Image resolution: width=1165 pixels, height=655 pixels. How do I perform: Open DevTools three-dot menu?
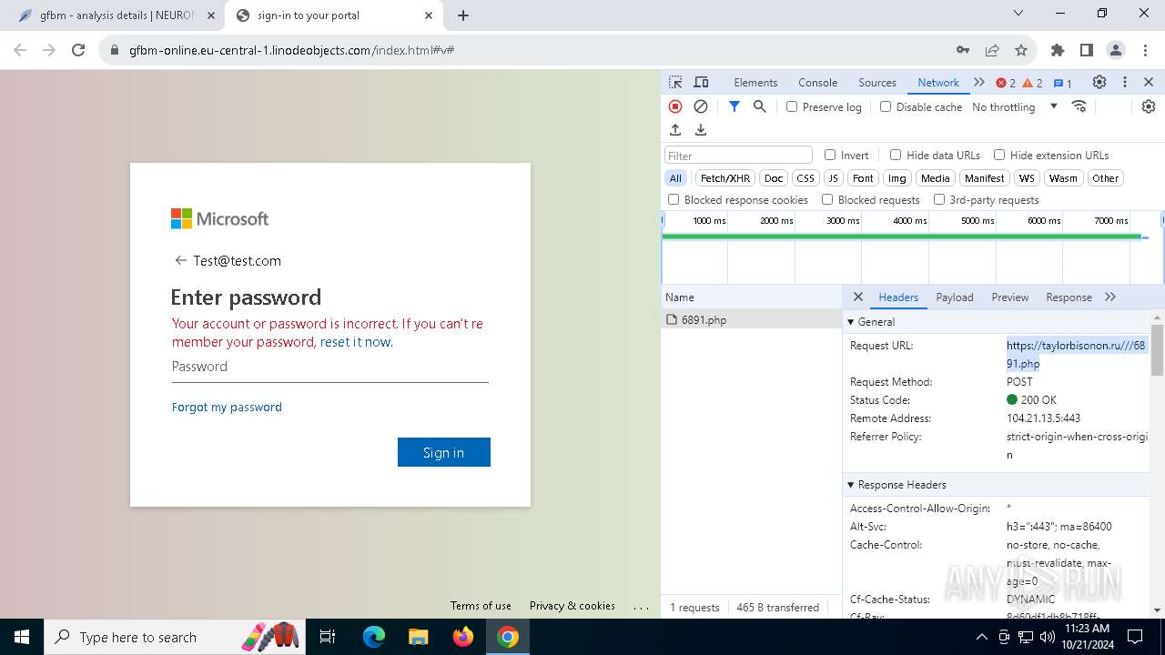(1125, 82)
